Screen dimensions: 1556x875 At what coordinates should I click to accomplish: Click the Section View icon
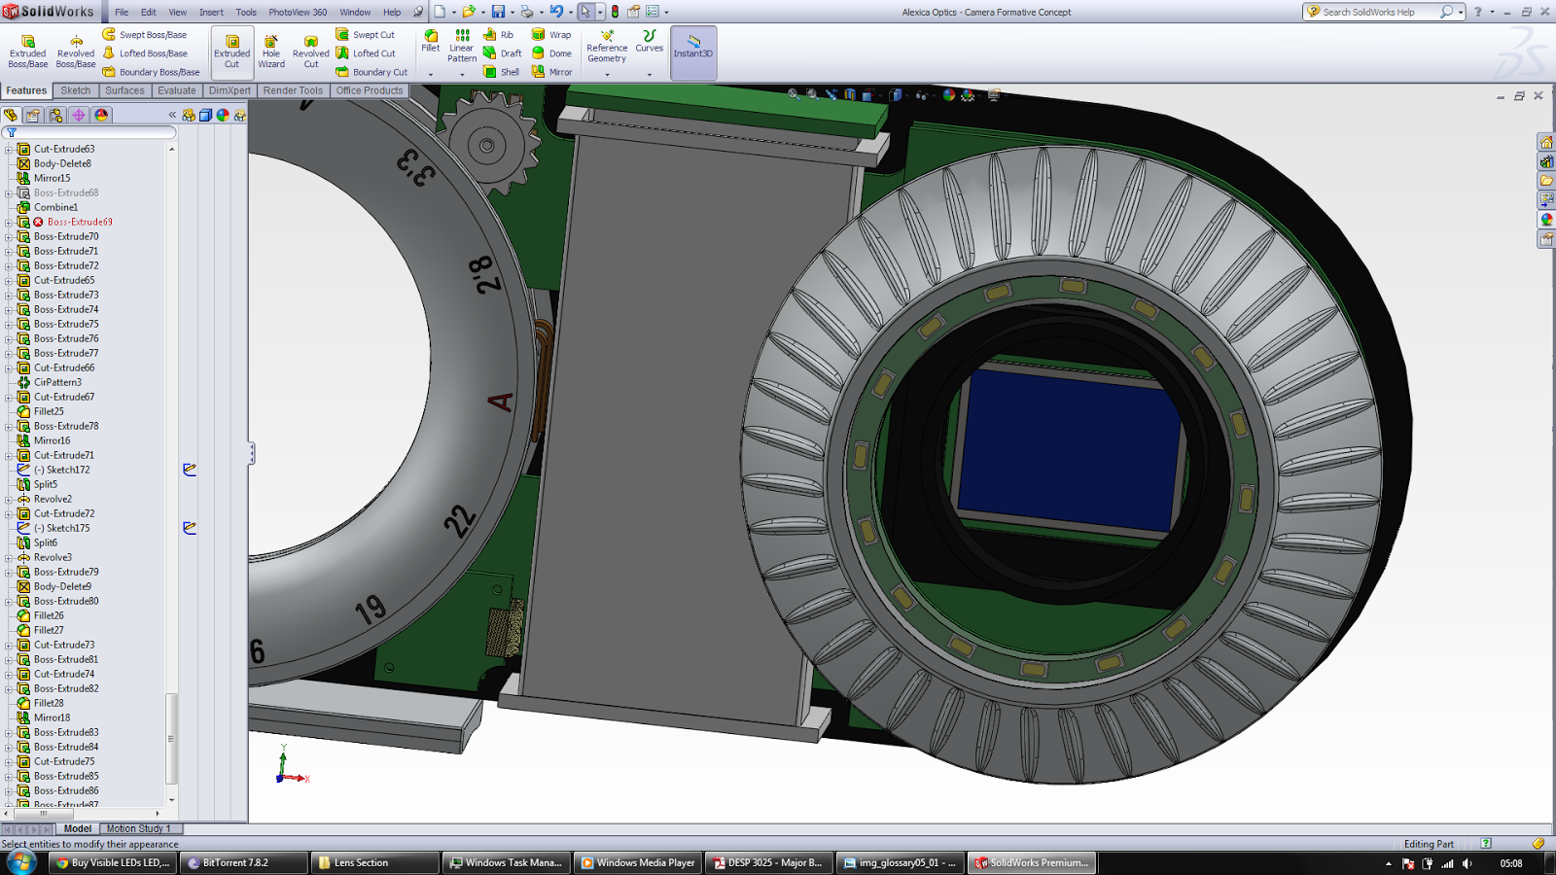tap(850, 94)
